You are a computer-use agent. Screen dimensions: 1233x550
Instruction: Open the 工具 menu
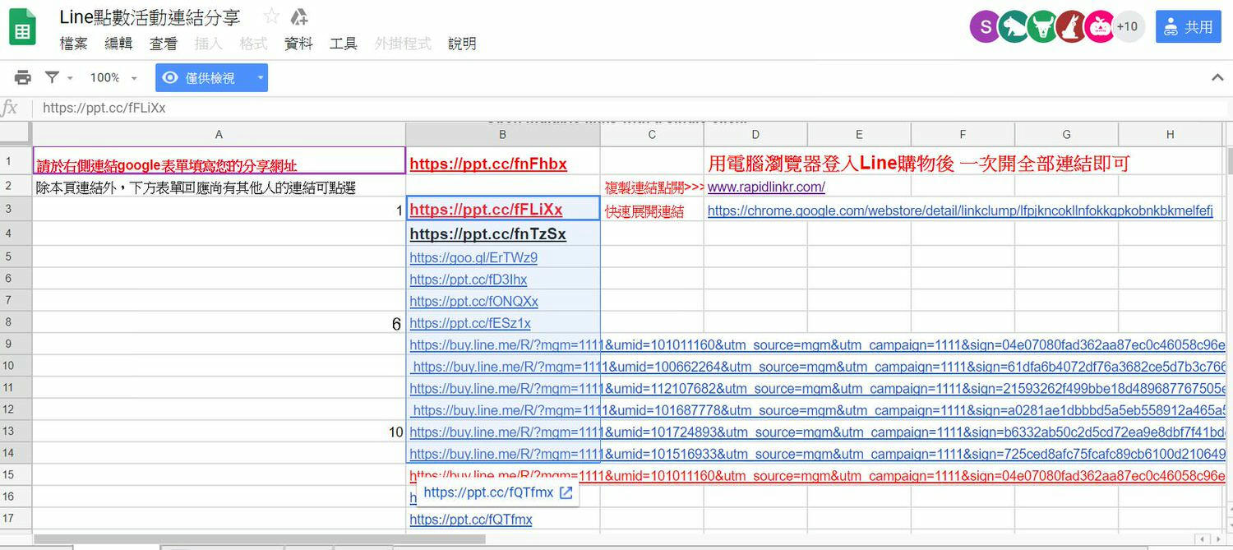click(x=344, y=44)
